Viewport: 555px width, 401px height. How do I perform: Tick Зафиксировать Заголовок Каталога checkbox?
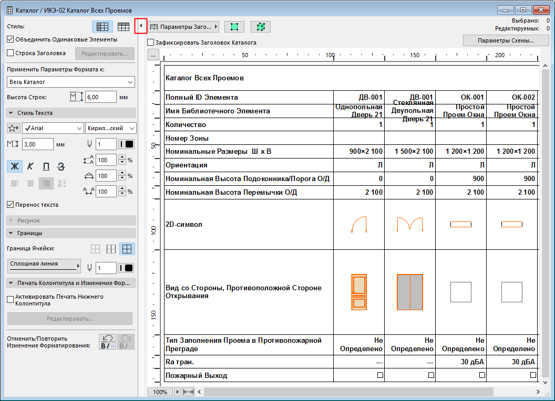151,43
